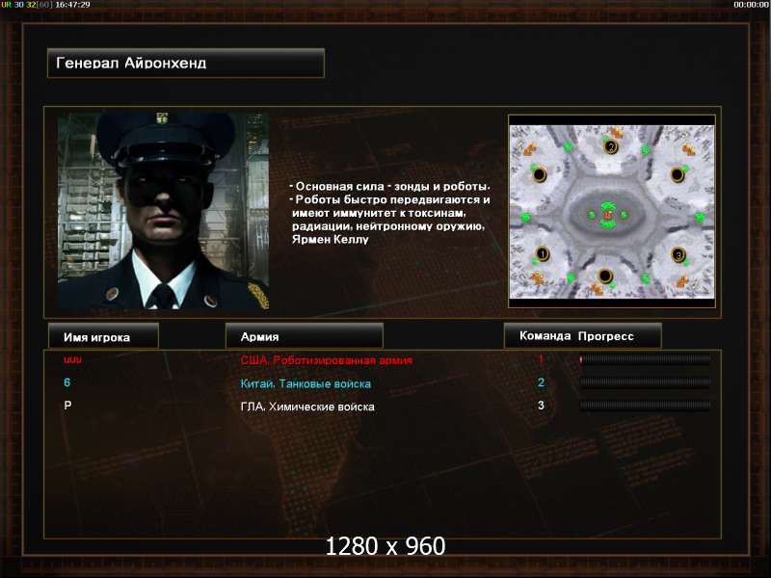Select the unnumbered upper-right start marker on minimap
This screenshot has width=771, height=578.
coord(678,174)
